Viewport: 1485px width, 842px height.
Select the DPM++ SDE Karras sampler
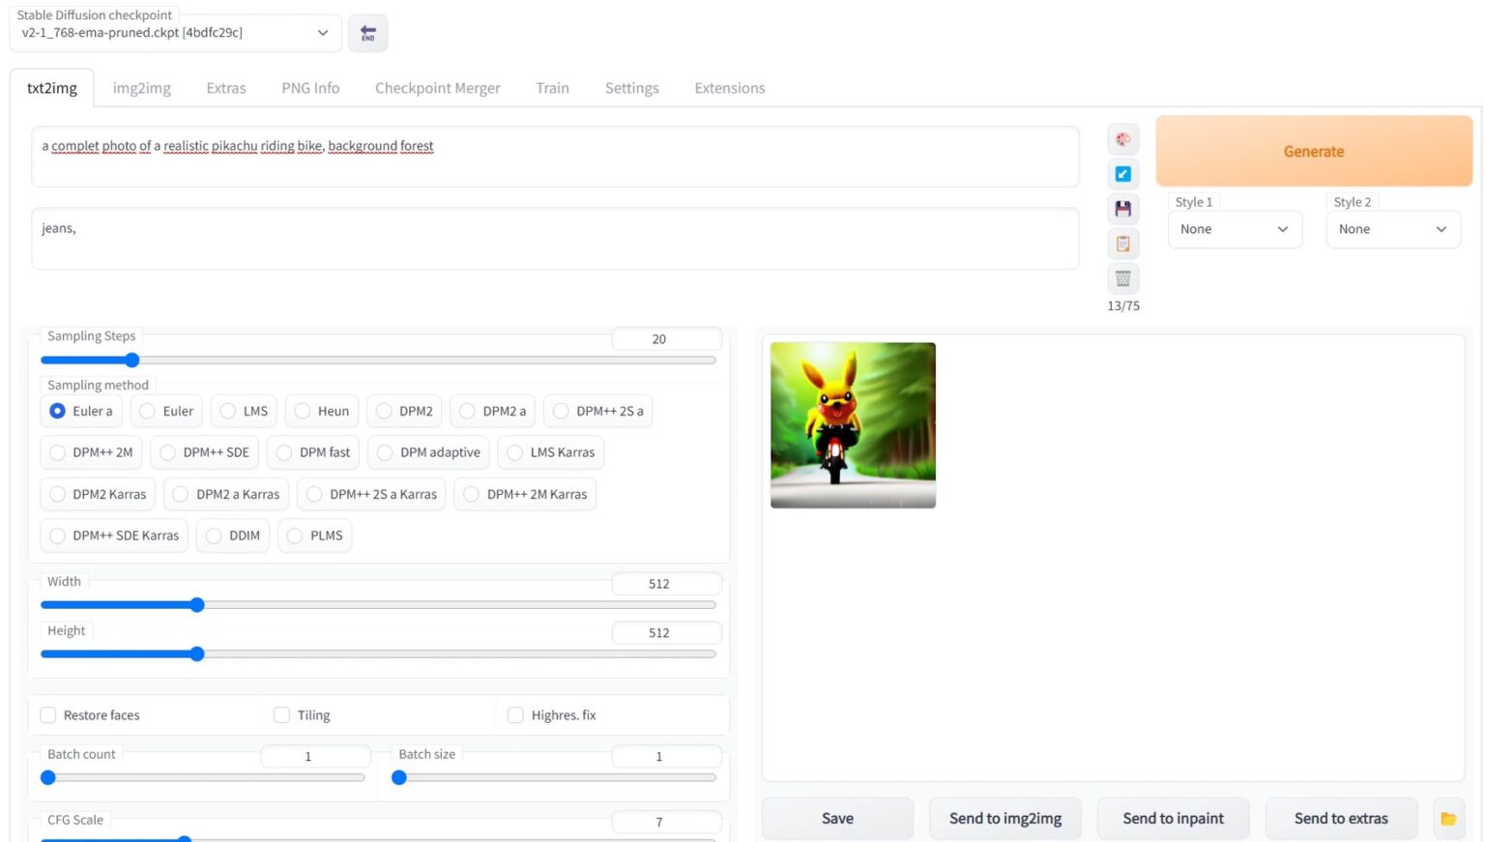coord(114,536)
